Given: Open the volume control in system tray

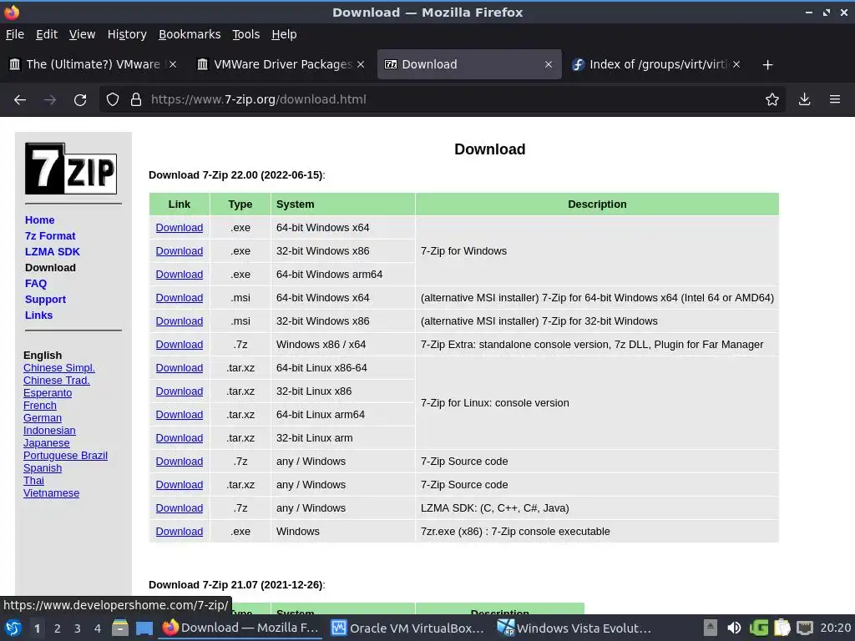Looking at the screenshot, I should coord(735,628).
